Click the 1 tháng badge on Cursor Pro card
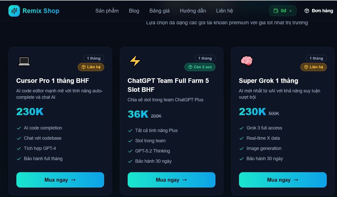The image size is (337, 197). [x=94, y=58]
